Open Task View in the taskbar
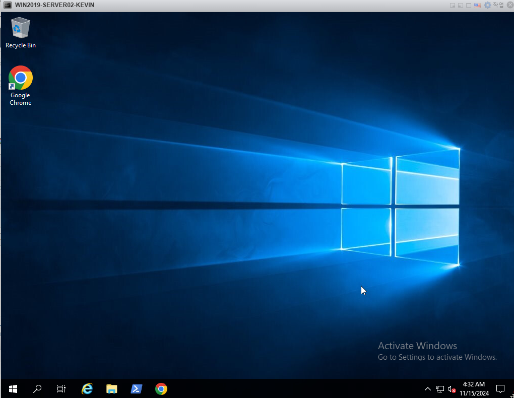 (x=61, y=389)
